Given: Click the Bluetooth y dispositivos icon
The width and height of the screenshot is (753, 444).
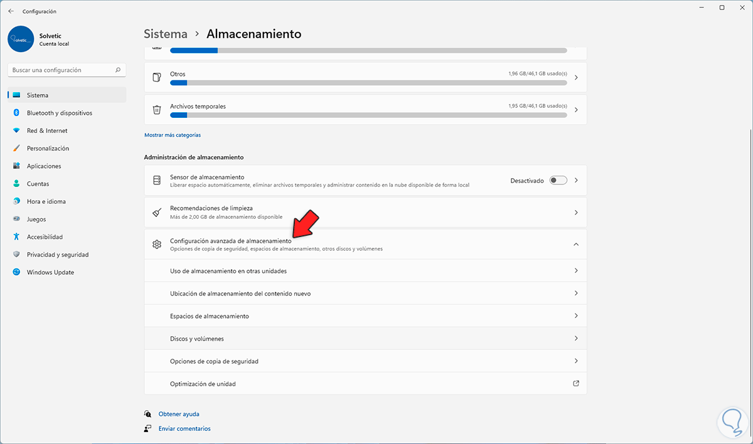Looking at the screenshot, I should pos(16,113).
